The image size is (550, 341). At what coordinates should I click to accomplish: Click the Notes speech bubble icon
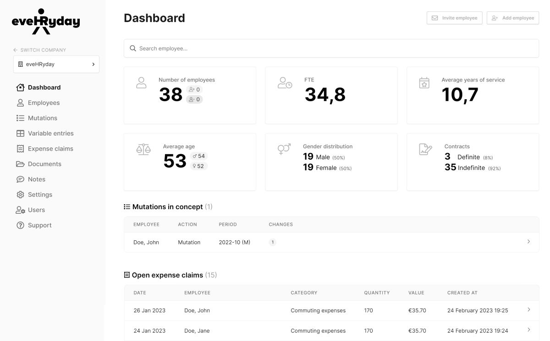coord(20,179)
